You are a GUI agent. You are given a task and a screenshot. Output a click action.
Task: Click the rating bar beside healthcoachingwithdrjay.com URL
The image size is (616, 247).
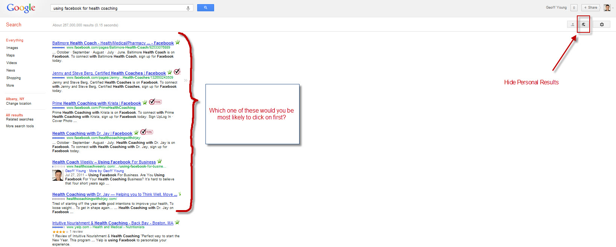coord(58,199)
